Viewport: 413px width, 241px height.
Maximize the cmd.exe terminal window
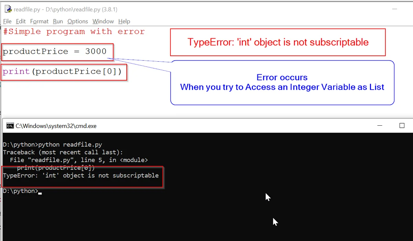403,126
